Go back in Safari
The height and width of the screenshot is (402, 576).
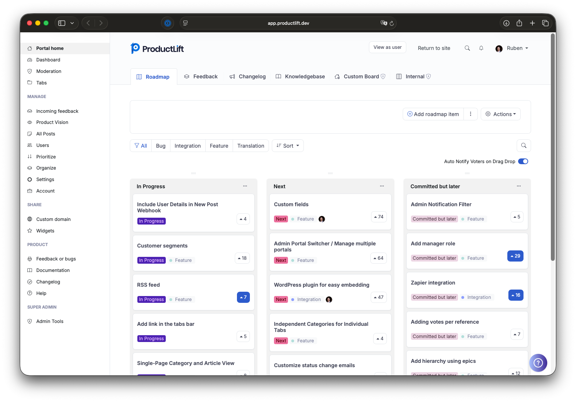tap(88, 23)
